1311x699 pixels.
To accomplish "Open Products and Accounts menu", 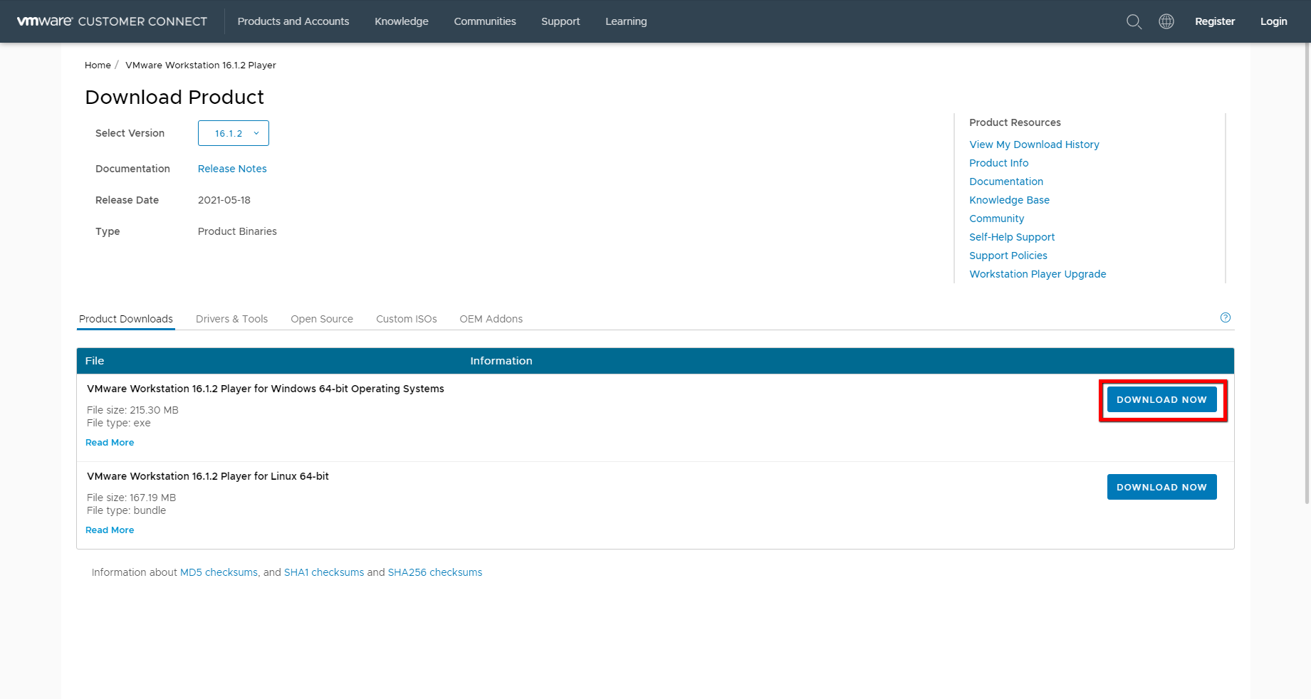I will [293, 21].
